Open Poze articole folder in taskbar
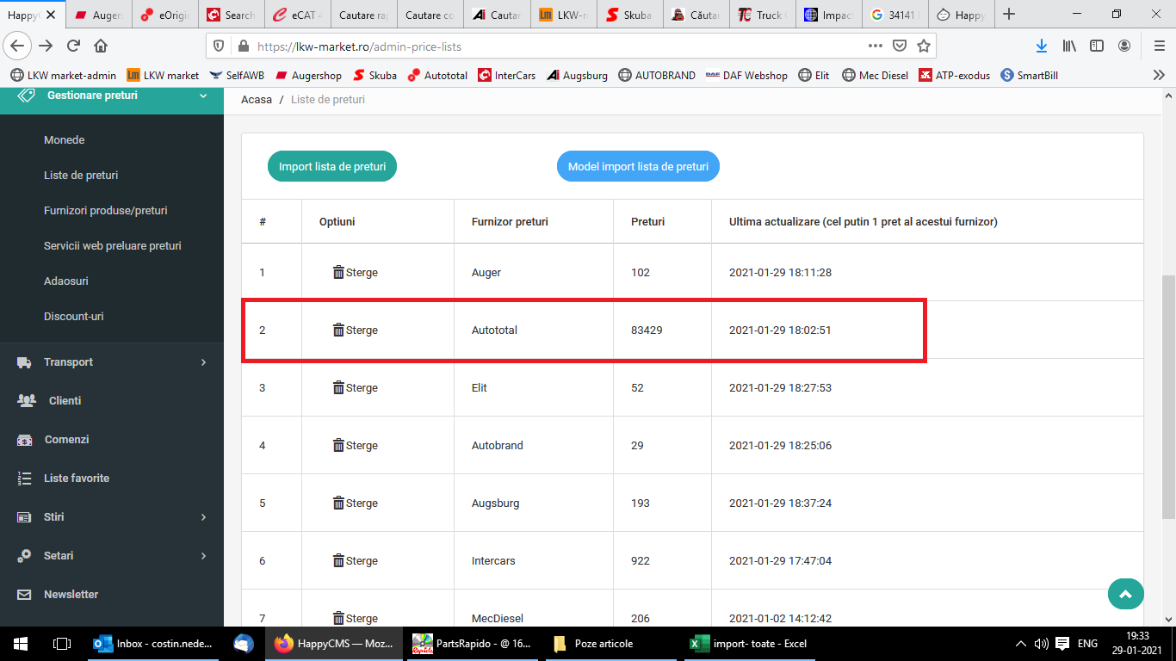1176x661 pixels. 611,643
